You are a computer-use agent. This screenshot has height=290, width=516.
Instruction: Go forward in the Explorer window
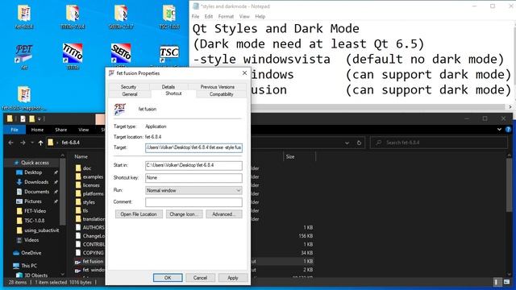23,143
